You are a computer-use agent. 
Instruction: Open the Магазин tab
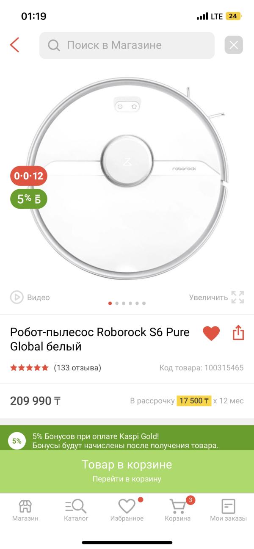coord(25,510)
